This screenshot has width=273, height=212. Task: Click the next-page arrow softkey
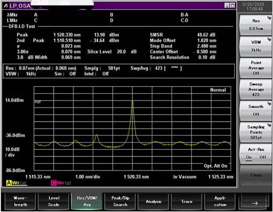pos(254,203)
